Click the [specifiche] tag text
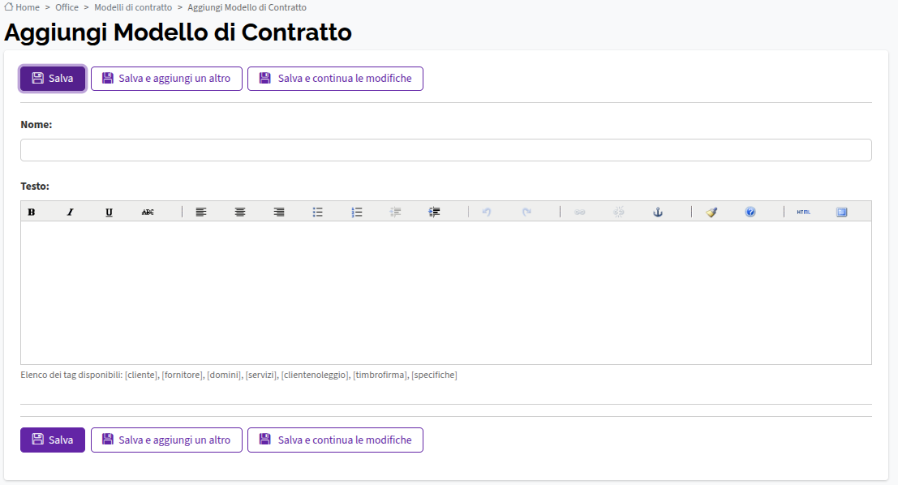 [x=434, y=375]
